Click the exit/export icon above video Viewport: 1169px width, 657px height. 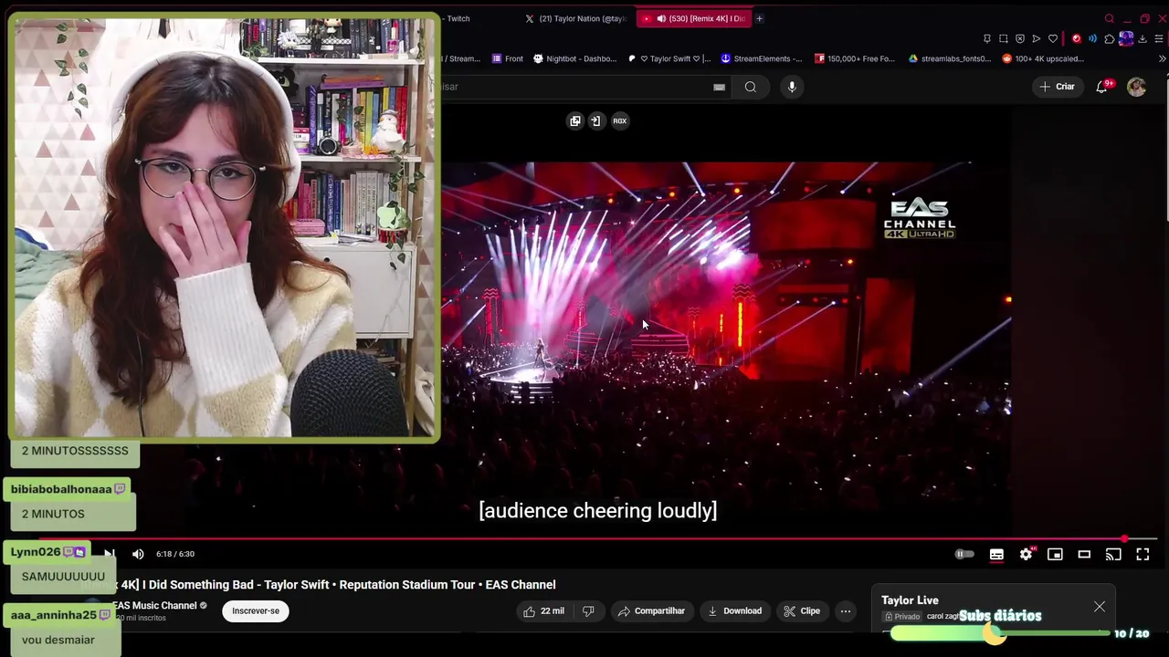tap(595, 120)
